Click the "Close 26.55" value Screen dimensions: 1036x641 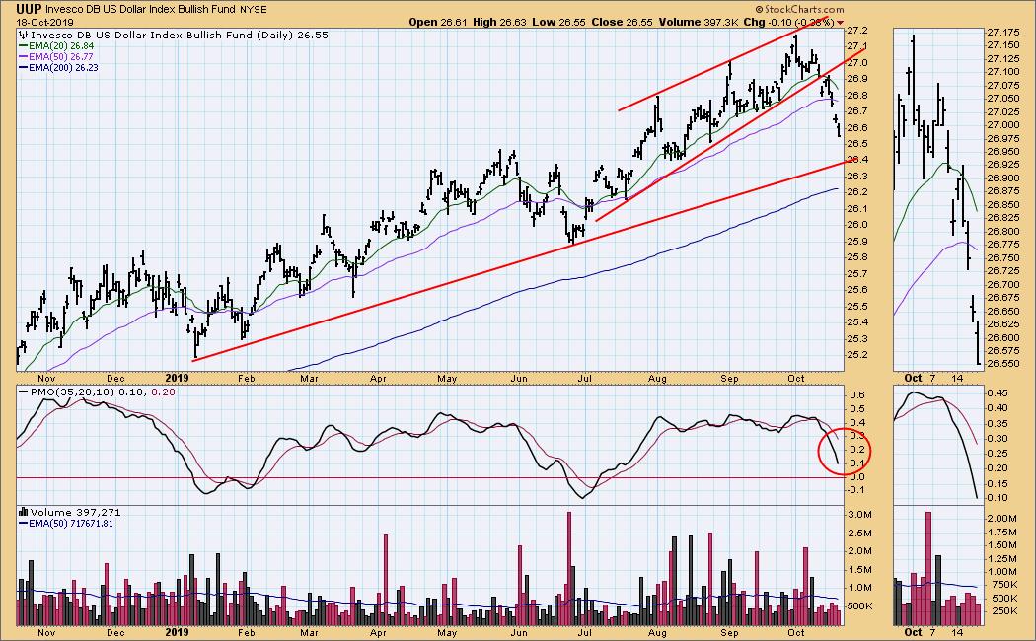(622, 22)
